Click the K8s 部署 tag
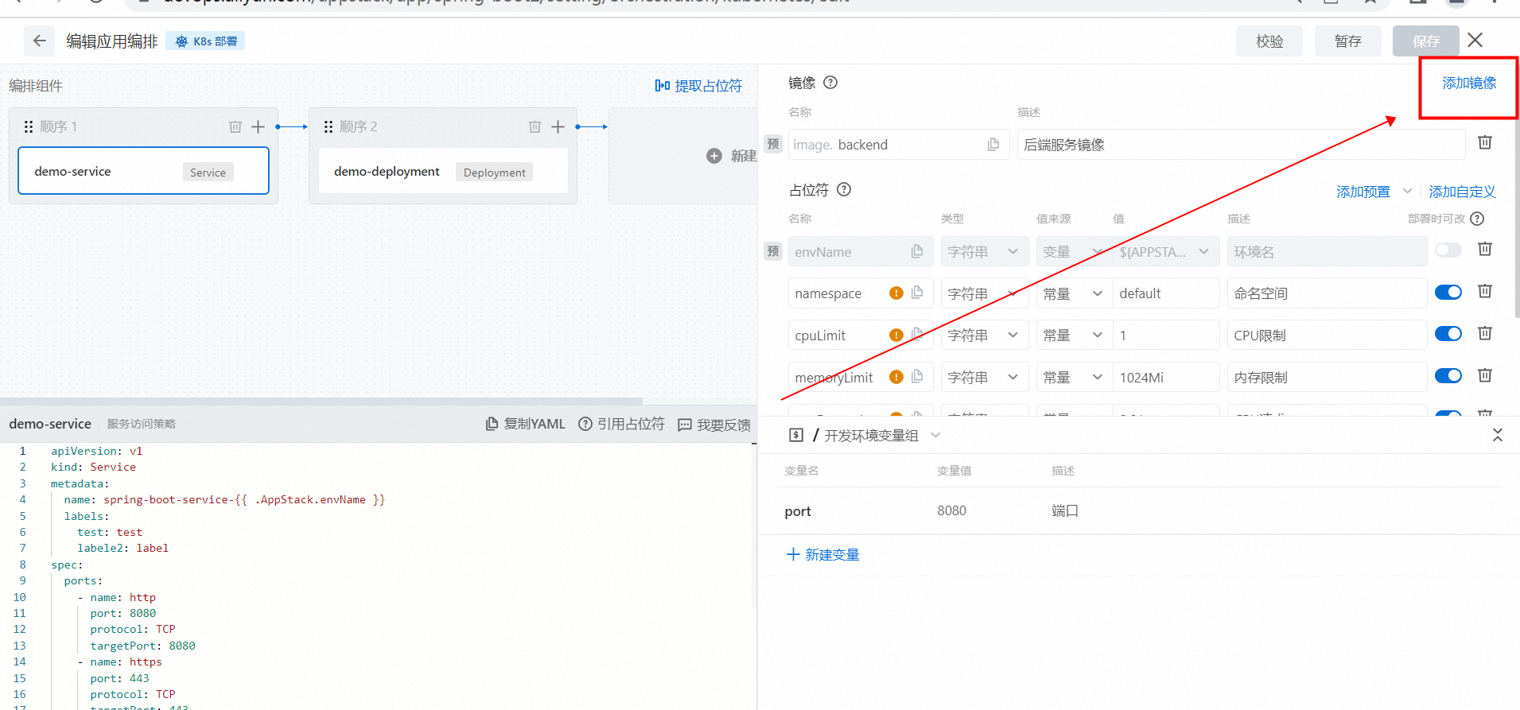Image resolution: width=1520 pixels, height=710 pixels. click(205, 41)
